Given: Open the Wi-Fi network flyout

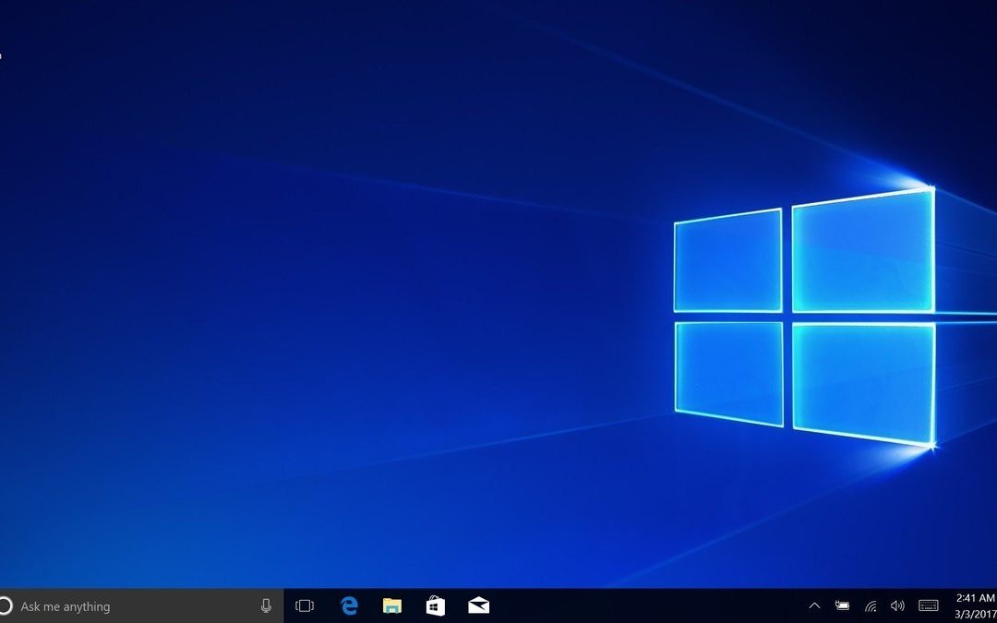Looking at the screenshot, I should tap(871, 605).
